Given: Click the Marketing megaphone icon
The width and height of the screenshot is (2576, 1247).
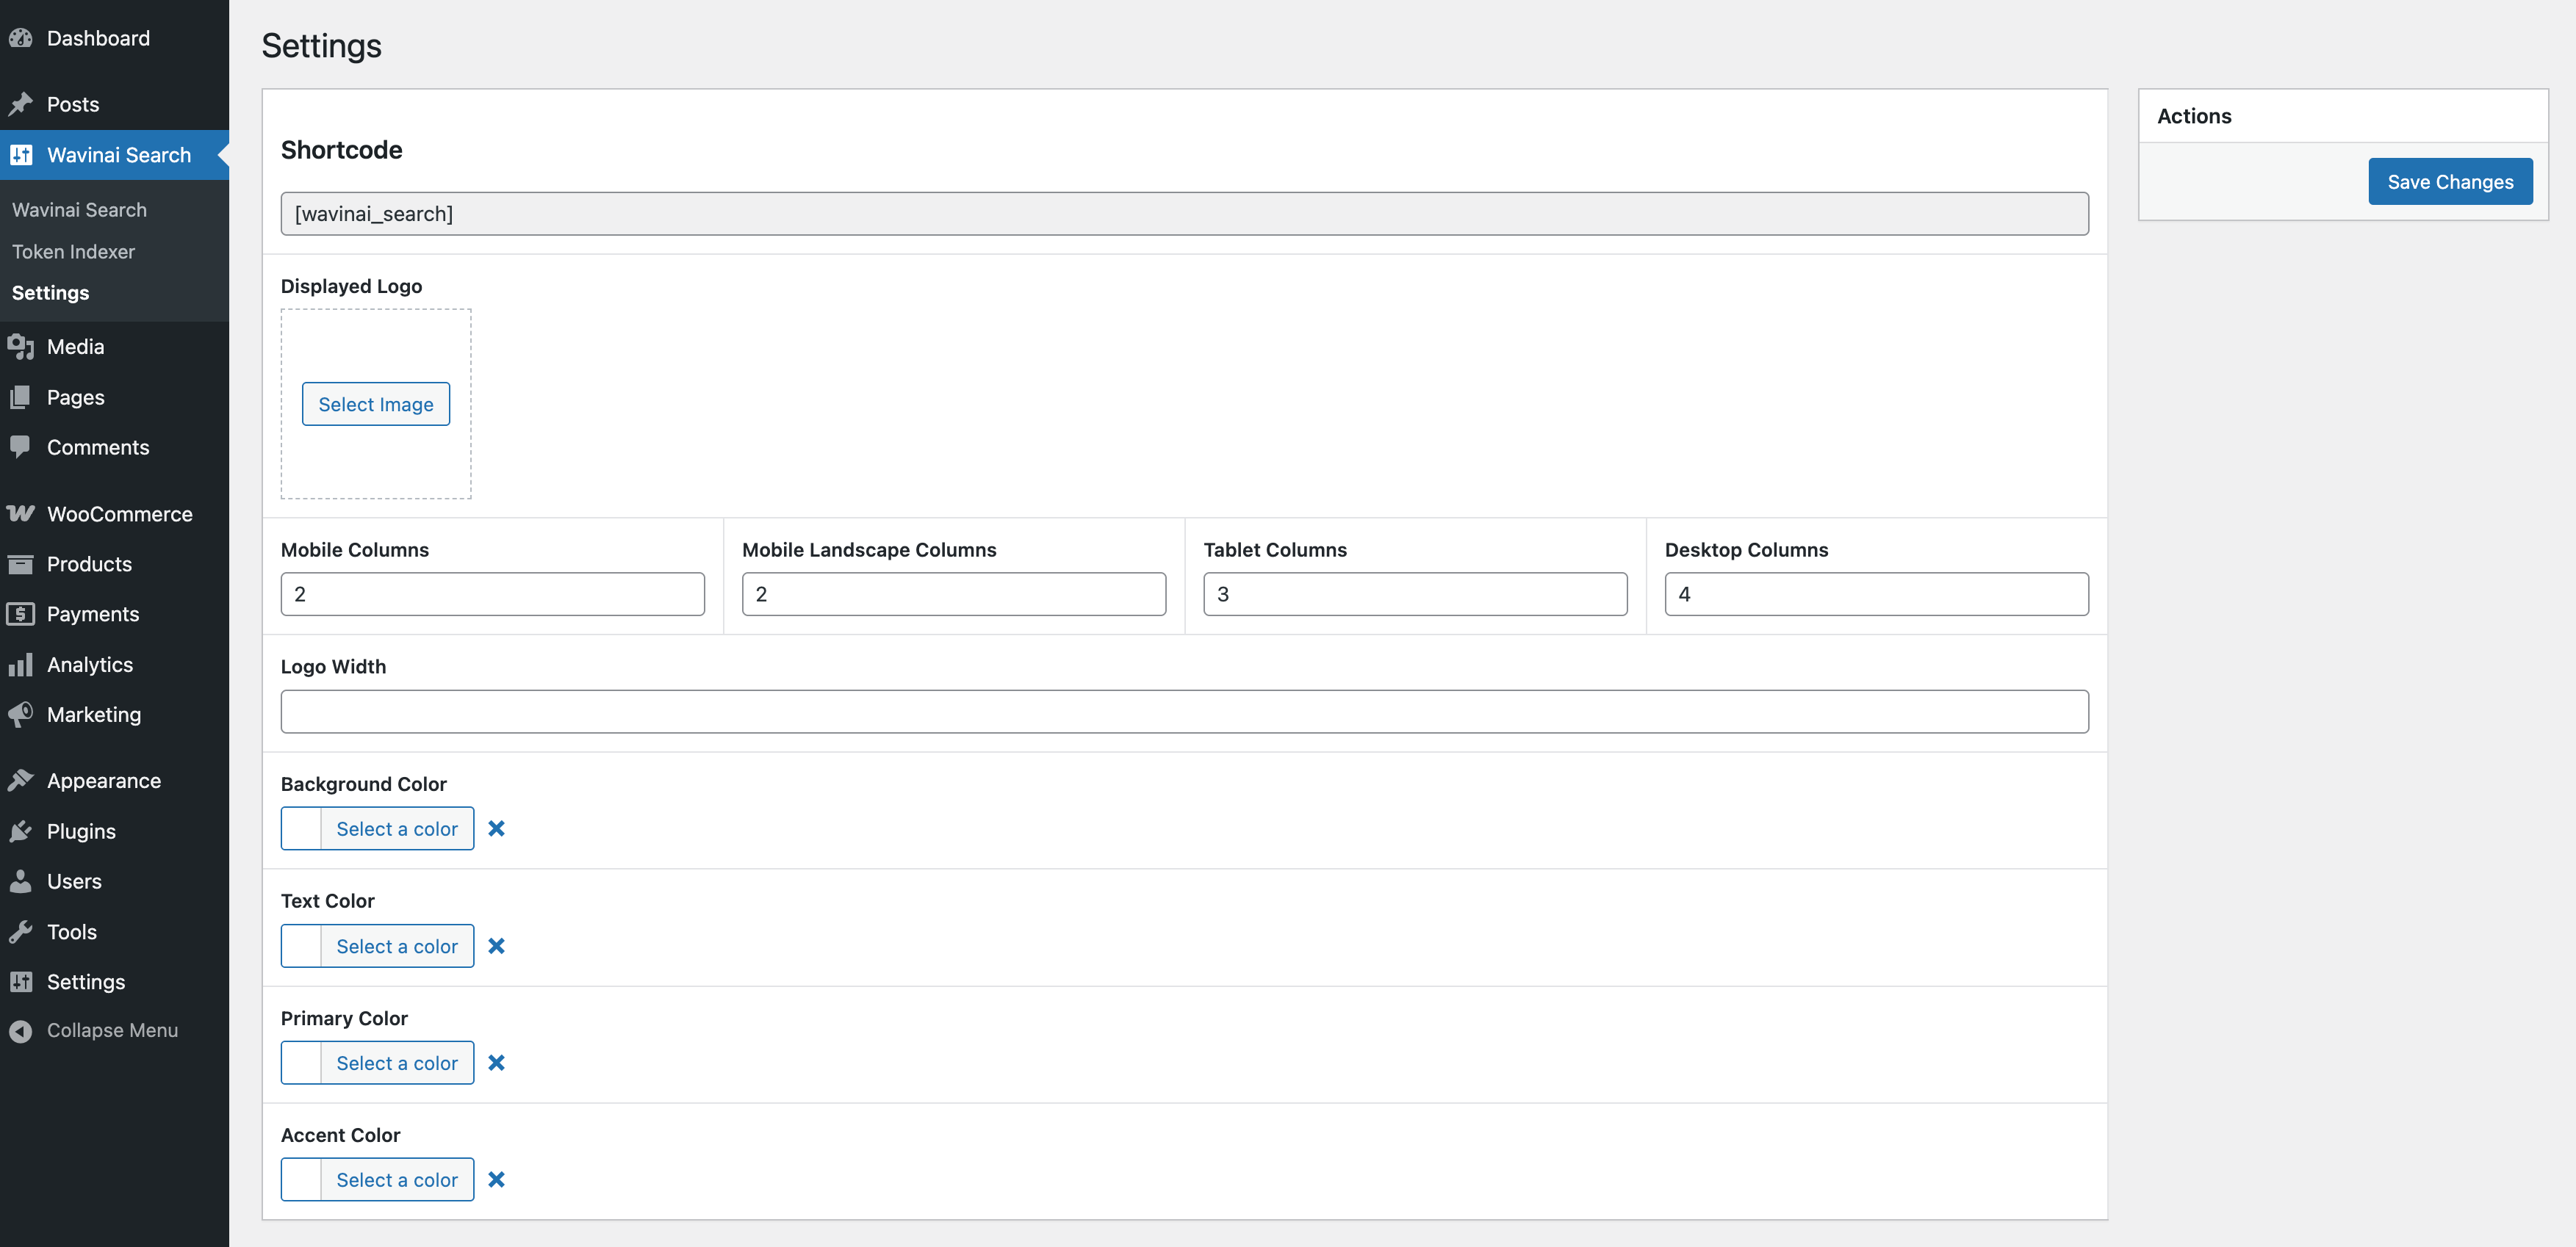Looking at the screenshot, I should (x=21, y=715).
